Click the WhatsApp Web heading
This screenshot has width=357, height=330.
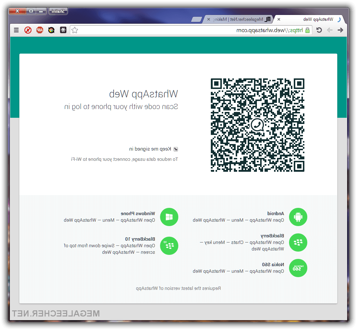(x=144, y=94)
